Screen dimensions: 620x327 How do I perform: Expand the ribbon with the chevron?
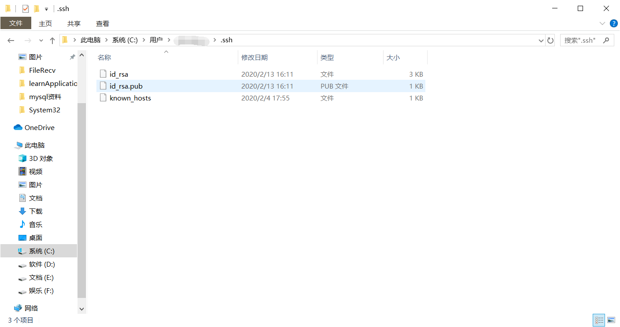coord(602,23)
